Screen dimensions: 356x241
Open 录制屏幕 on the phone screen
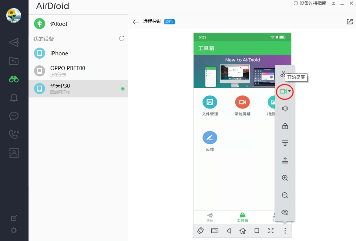coord(242,106)
